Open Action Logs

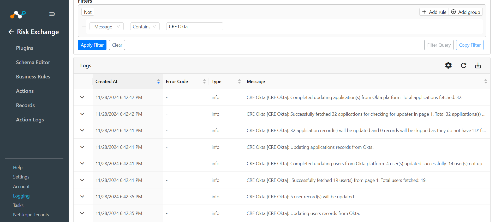(x=30, y=120)
